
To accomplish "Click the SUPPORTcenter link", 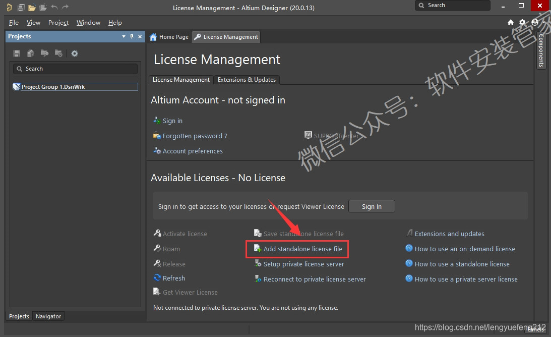I will pyautogui.click(x=336, y=136).
